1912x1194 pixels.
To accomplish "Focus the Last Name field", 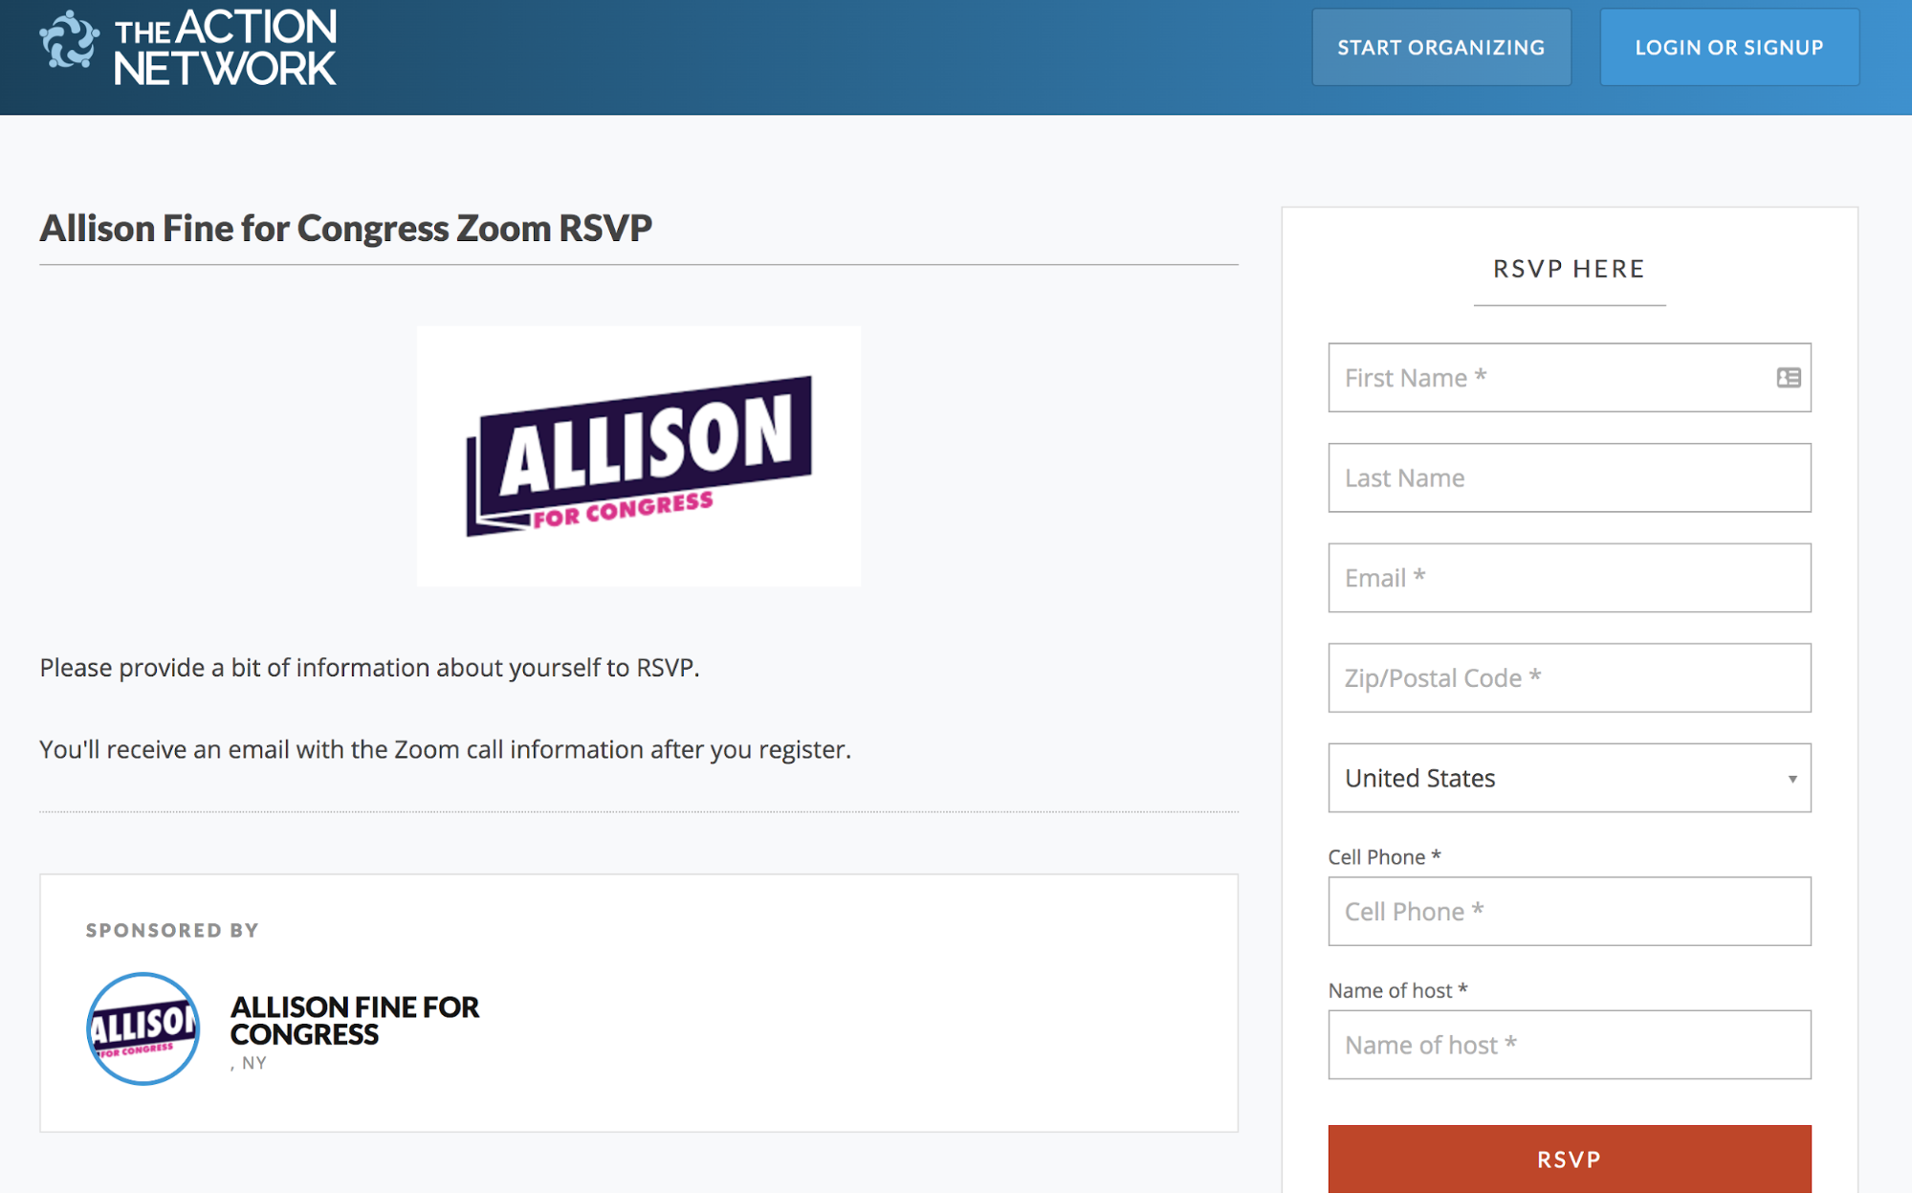I will (1570, 477).
